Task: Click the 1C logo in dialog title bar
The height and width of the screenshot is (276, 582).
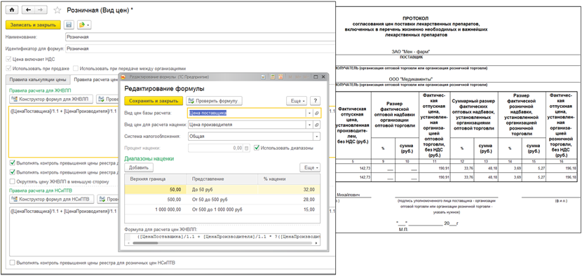Action: [x=123, y=77]
